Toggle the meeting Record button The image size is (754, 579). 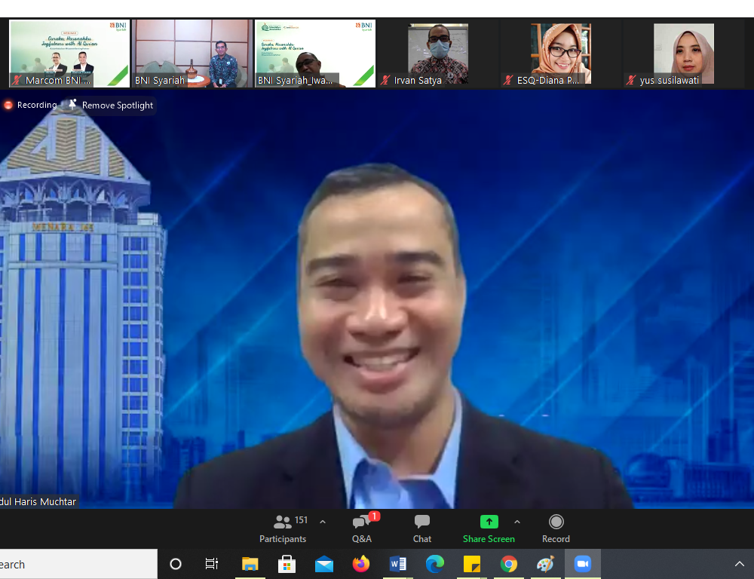point(556,528)
